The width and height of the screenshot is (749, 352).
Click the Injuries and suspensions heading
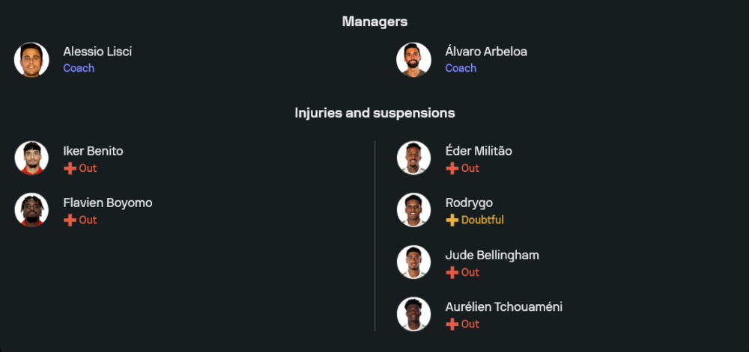pos(374,113)
